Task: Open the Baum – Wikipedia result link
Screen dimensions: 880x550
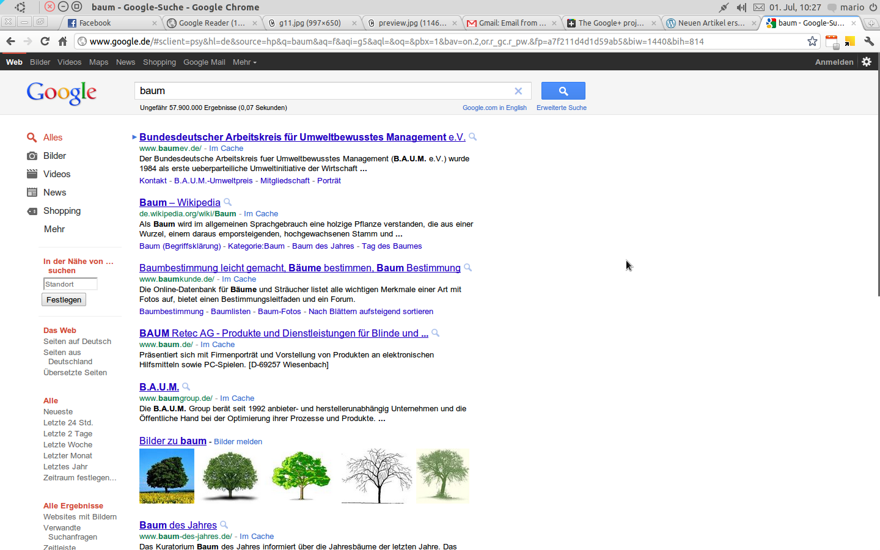Action: [x=180, y=202]
